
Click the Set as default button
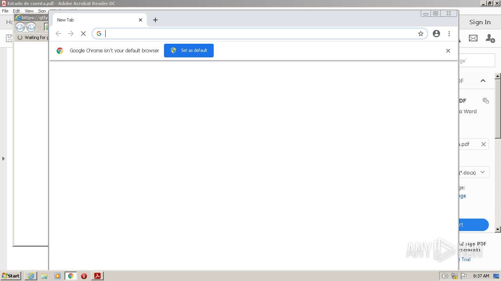189,50
